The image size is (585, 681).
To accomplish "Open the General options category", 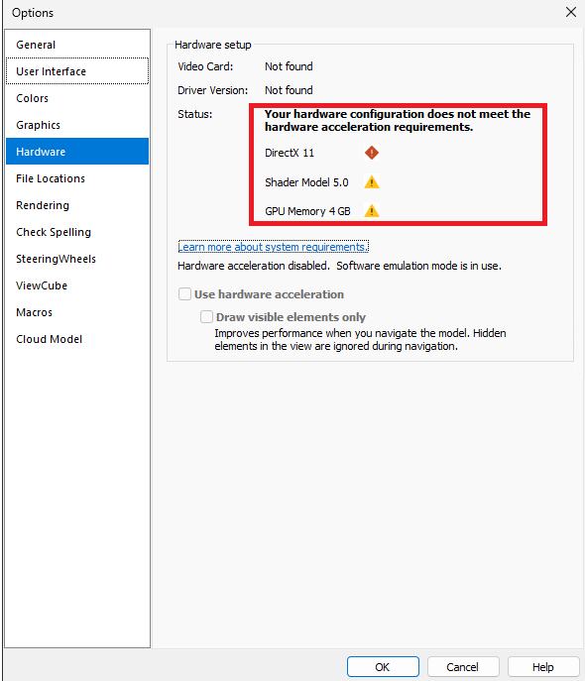I will click(77, 45).
